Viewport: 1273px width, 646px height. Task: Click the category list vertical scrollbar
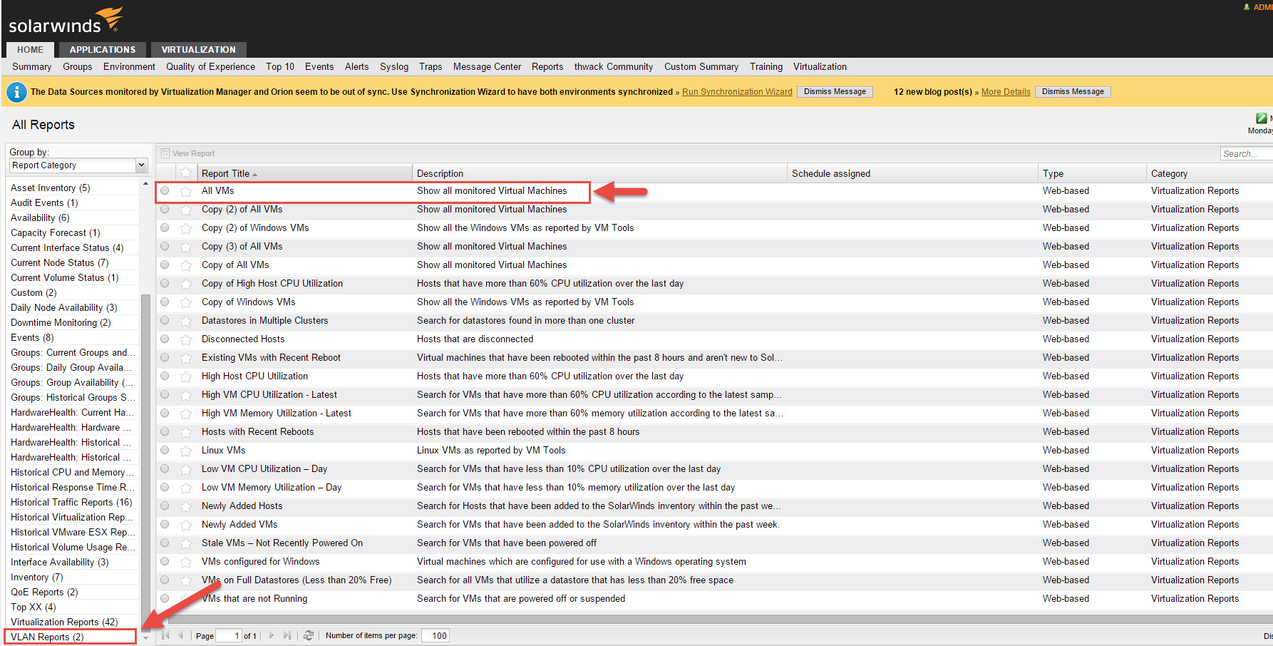pyautogui.click(x=145, y=462)
